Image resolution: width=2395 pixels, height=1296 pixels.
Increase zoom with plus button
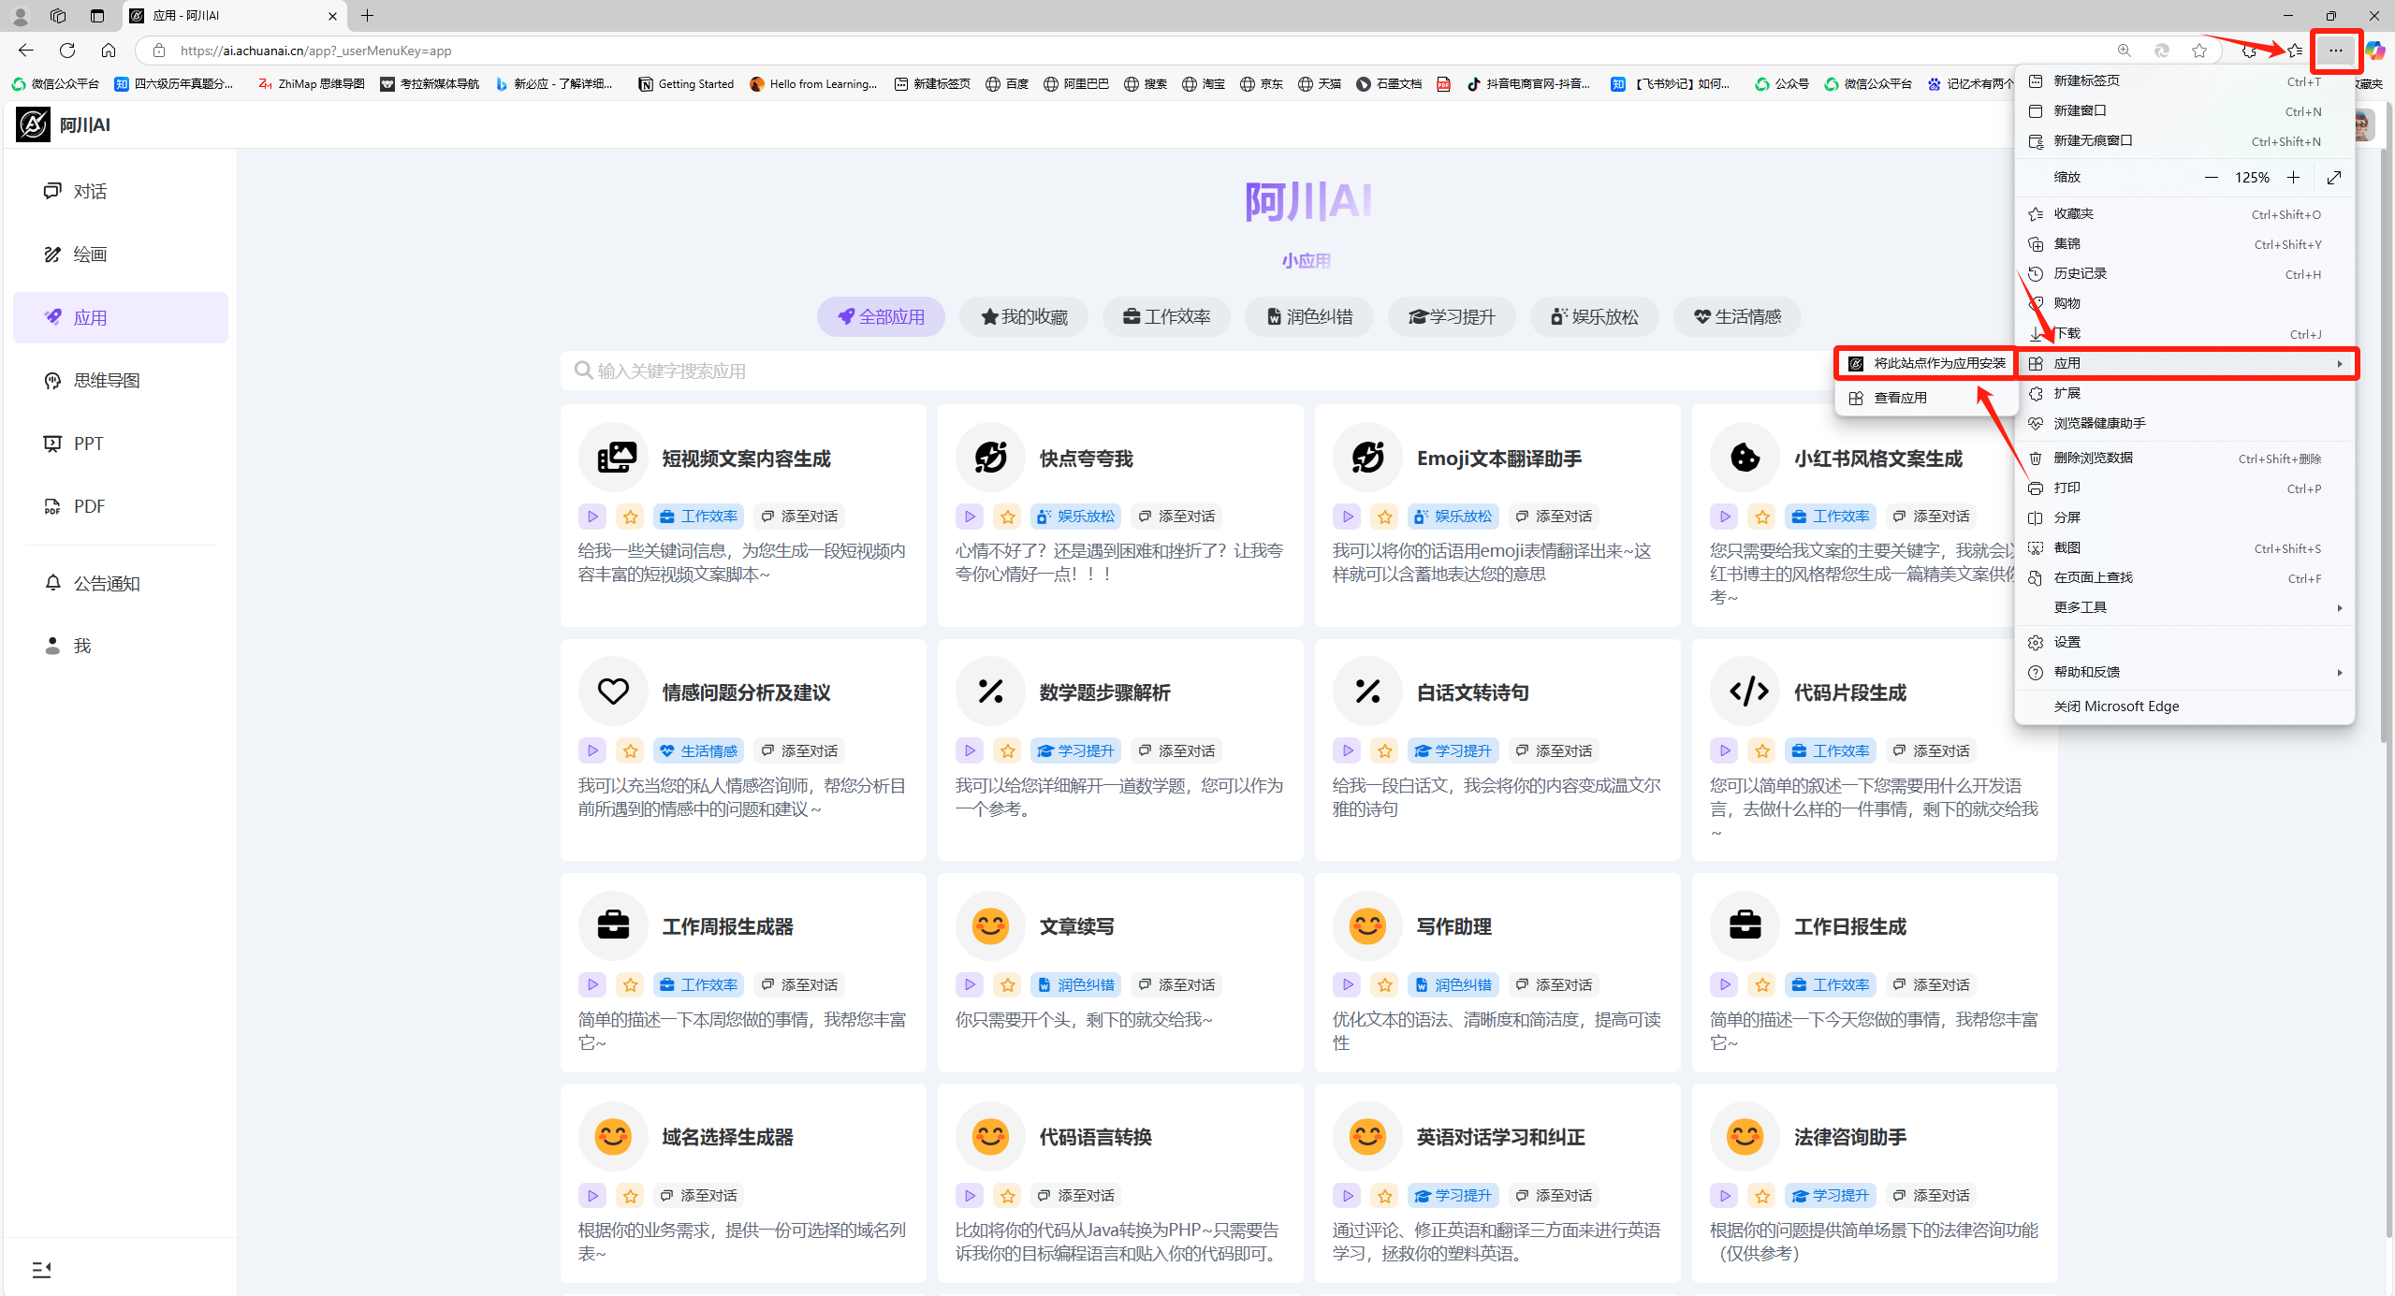pos(2293,178)
